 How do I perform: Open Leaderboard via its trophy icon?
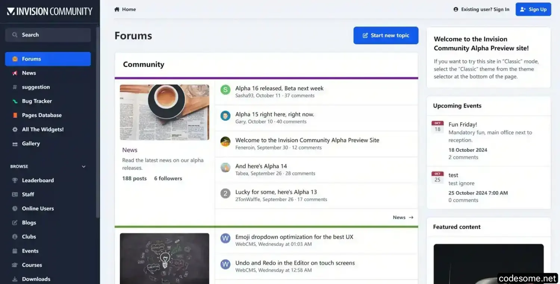point(15,180)
